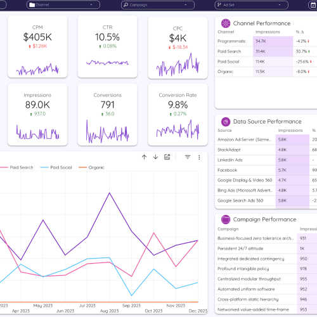Viewport: 317px width, 317px height.
Task: Click the Bing Ads source row
Action: [266, 190]
